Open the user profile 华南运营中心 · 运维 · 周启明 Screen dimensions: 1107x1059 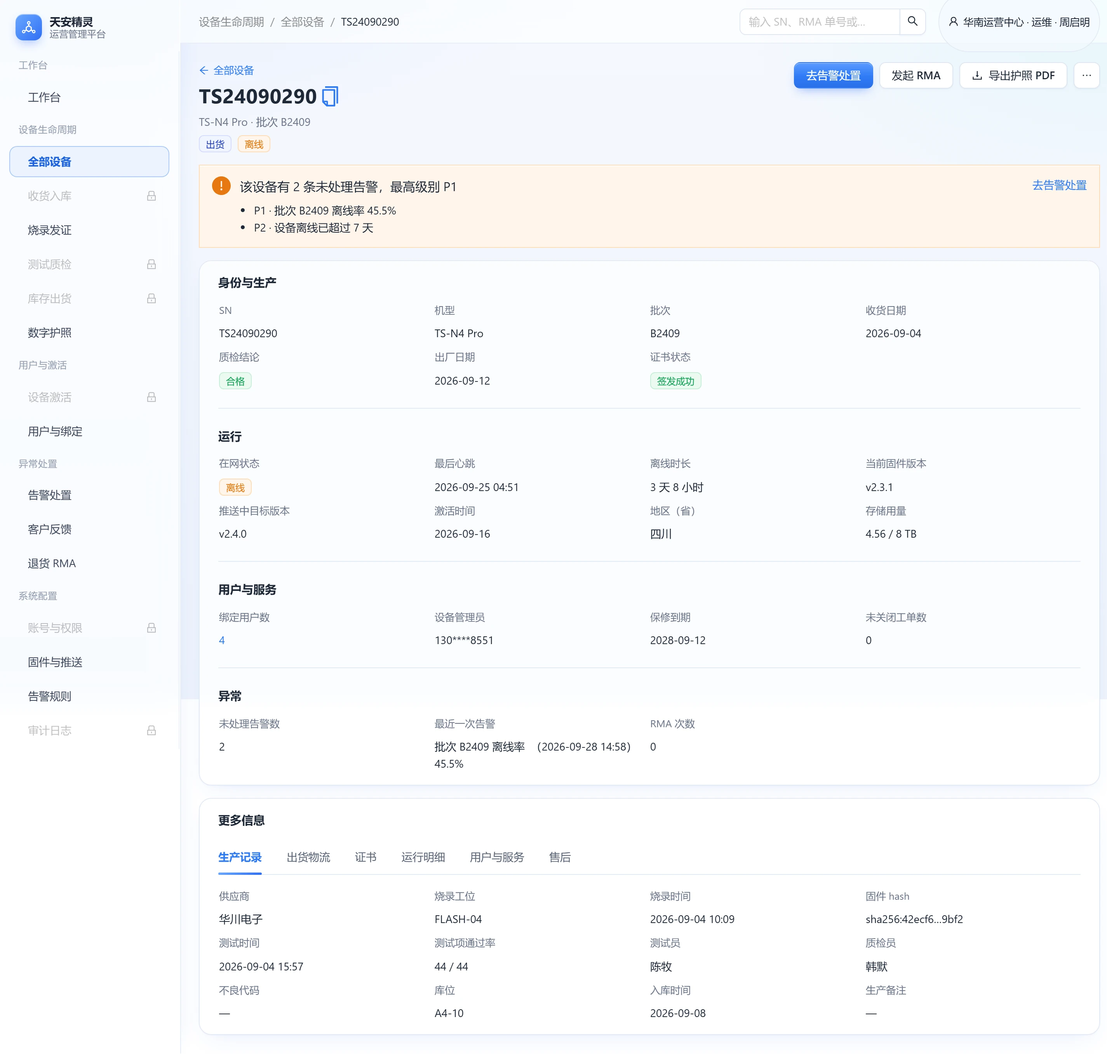[1018, 22]
